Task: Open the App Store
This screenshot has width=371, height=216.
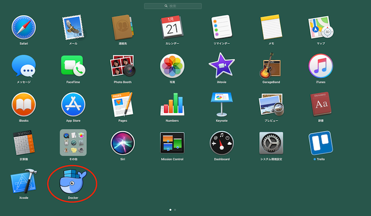Action: tap(73, 105)
